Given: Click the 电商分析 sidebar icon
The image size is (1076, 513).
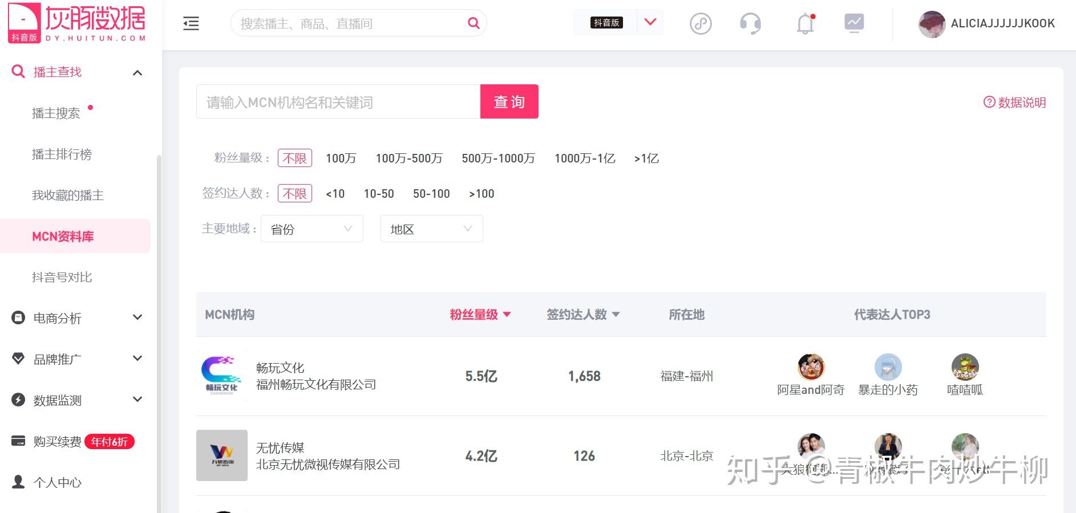Looking at the screenshot, I should [x=18, y=317].
